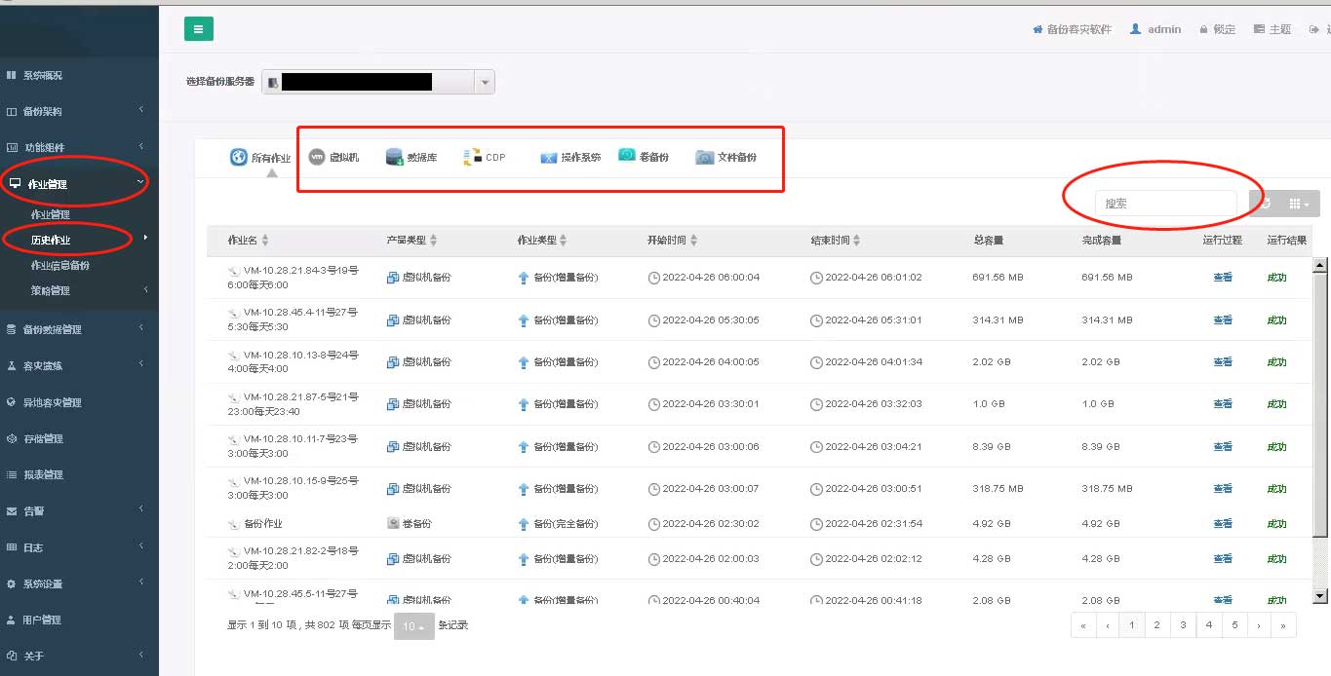Click the 文件备份 file backup icon
The width and height of the screenshot is (1331, 676).
coord(705,157)
